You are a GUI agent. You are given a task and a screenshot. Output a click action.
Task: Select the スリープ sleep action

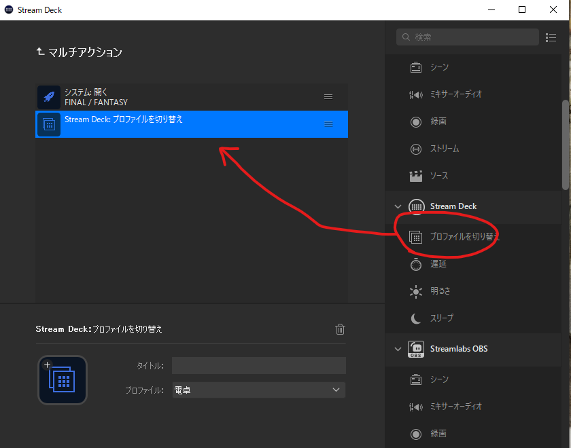[473, 318]
